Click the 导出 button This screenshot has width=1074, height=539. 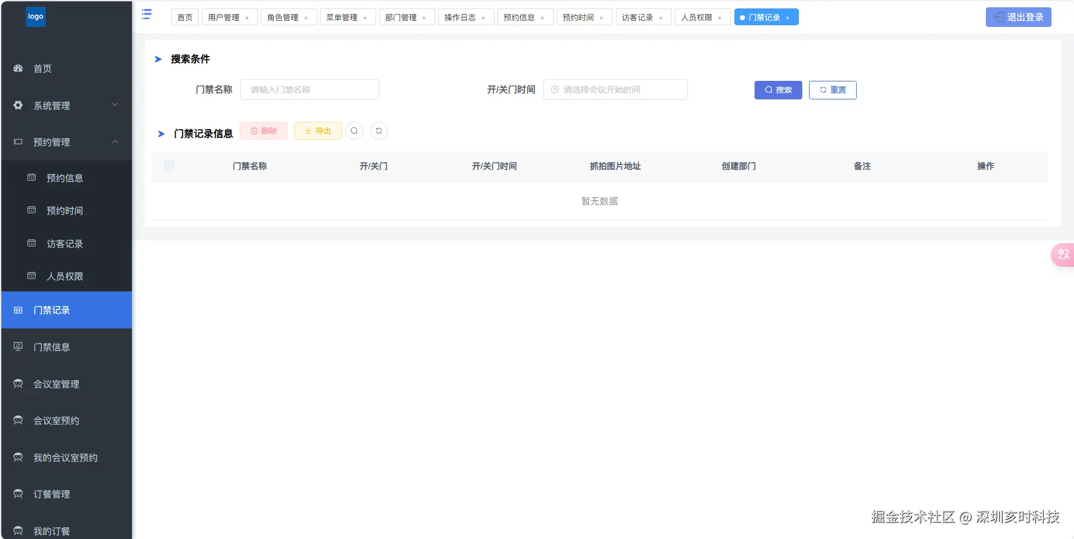pyautogui.click(x=318, y=131)
